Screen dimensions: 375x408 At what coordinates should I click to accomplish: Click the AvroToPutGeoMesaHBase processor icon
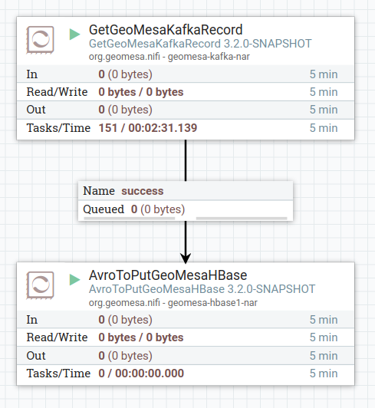point(40,285)
